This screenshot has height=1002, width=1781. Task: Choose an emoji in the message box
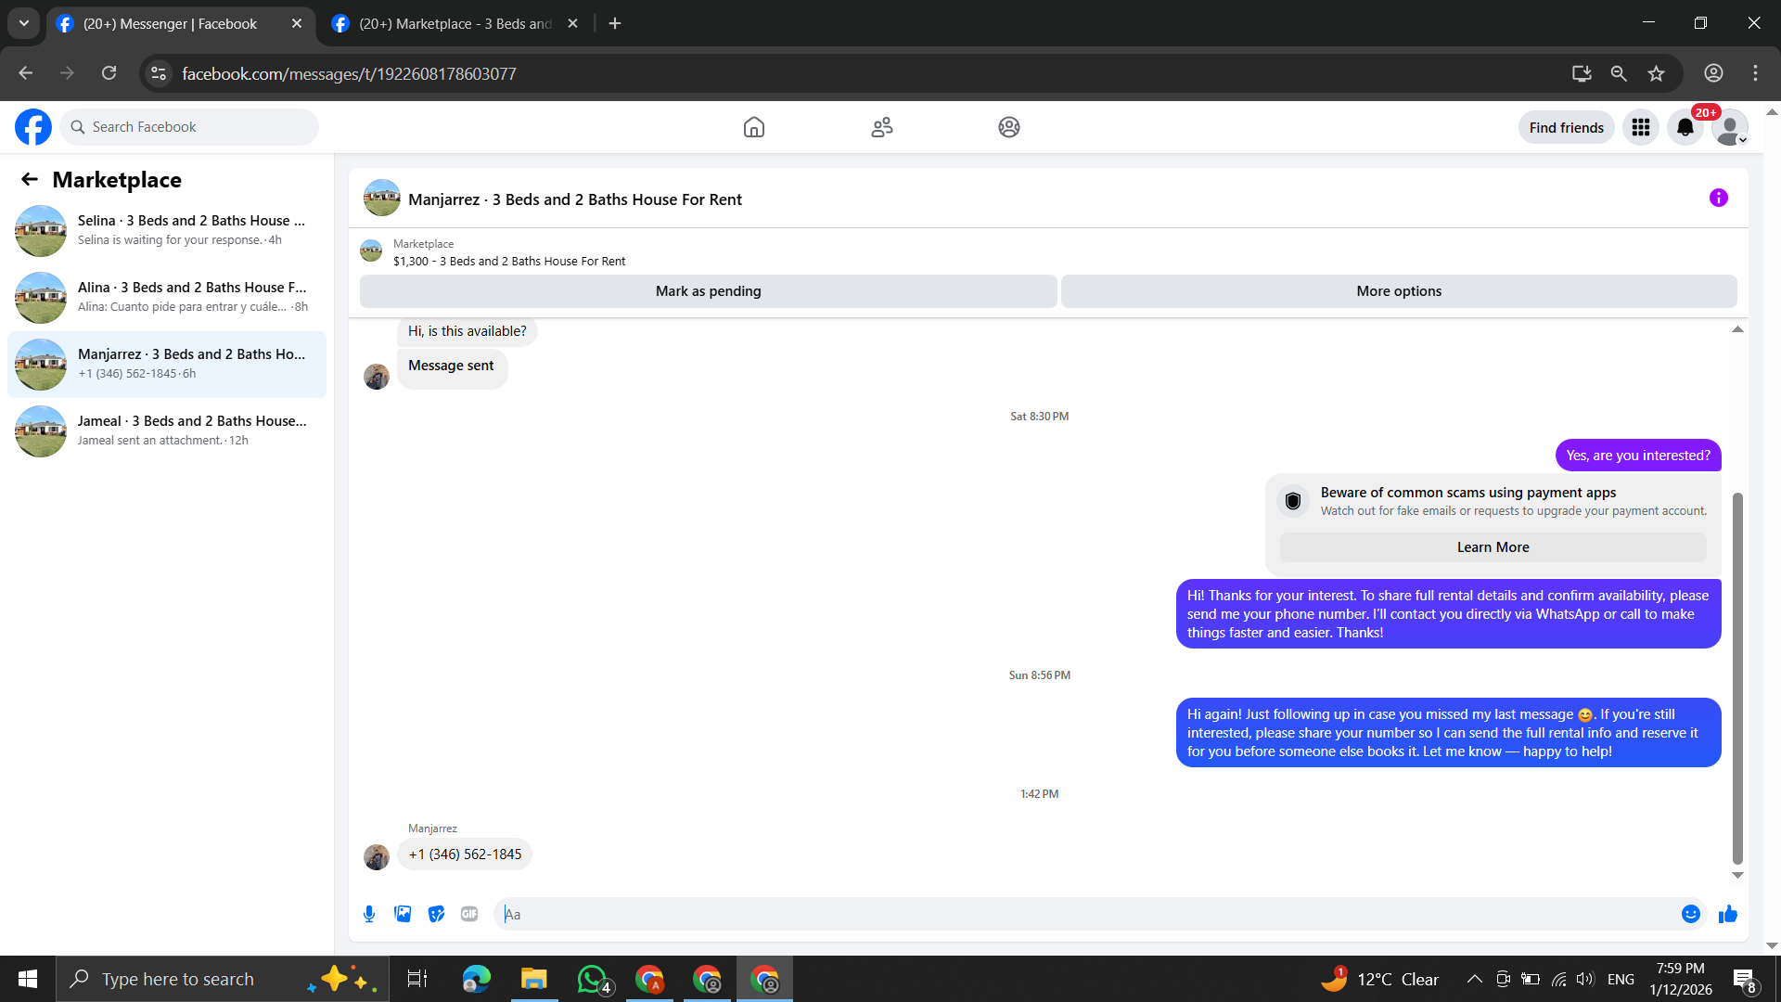coord(1690,914)
